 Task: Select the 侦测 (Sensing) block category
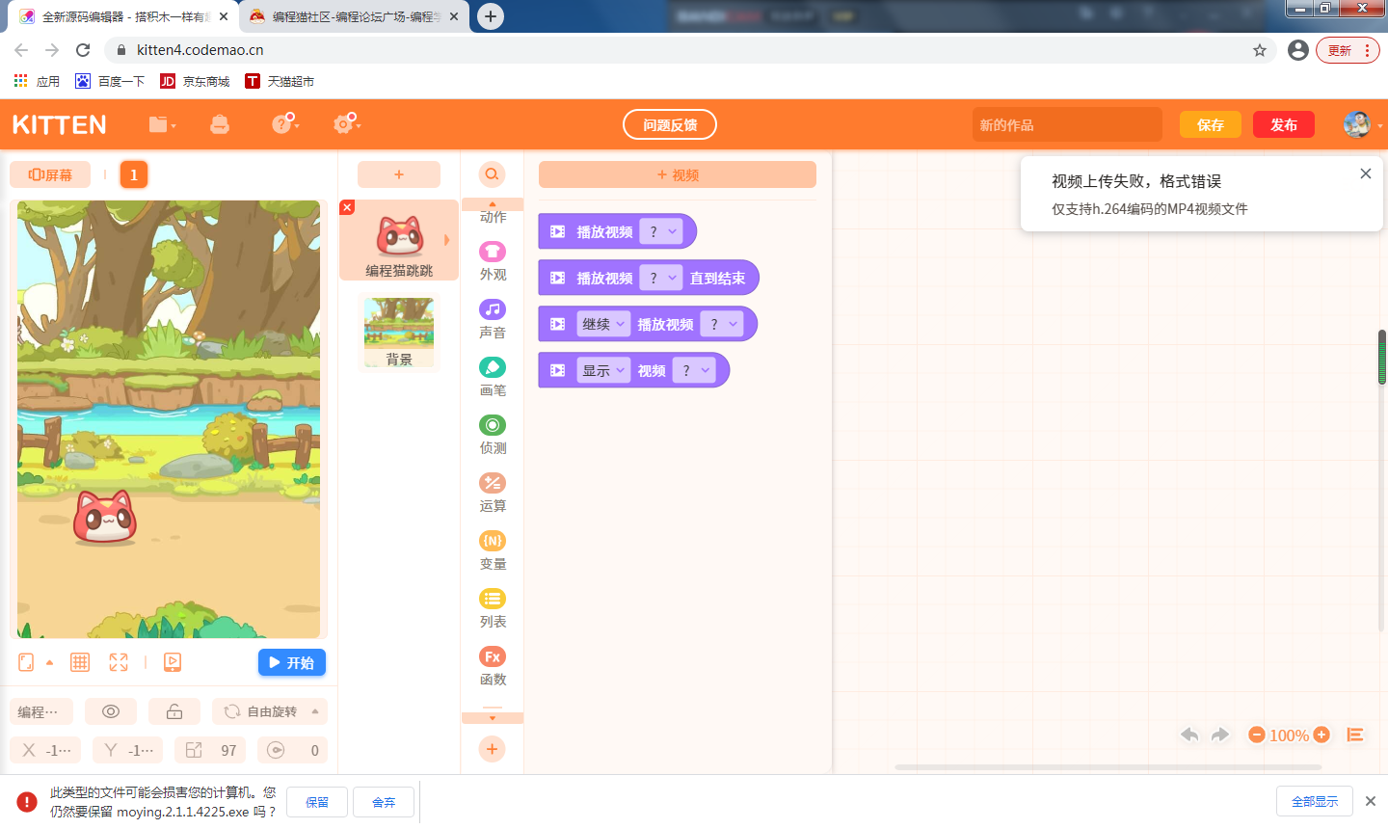493,435
